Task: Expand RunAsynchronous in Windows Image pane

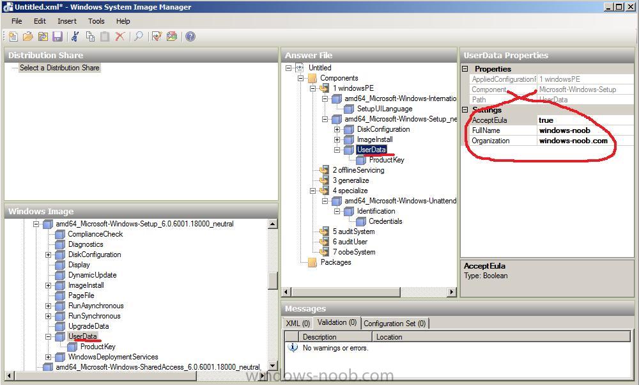Action: [49, 306]
